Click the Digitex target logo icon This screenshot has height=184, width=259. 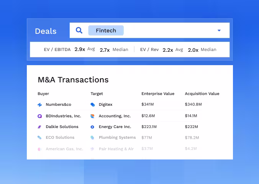pyautogui.click(x=93, y=105)
